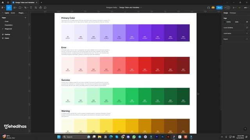Open a new tab with plus
The image size is (250, 140).
(41, 3)
